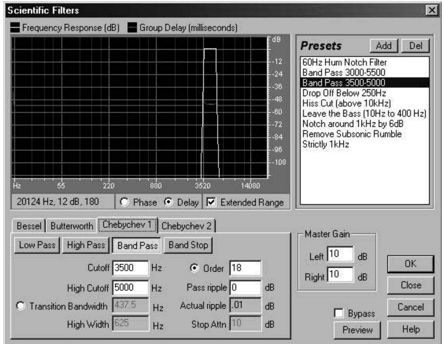Close the dialog with the title bar X

(432, 10)
